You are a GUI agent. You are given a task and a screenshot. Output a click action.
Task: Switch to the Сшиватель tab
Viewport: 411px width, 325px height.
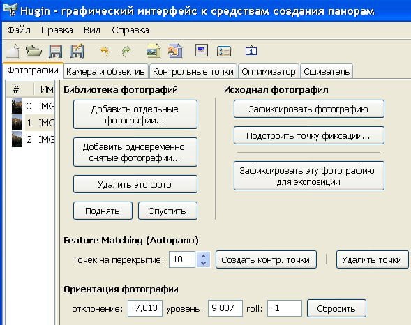(x=327, y=71)
